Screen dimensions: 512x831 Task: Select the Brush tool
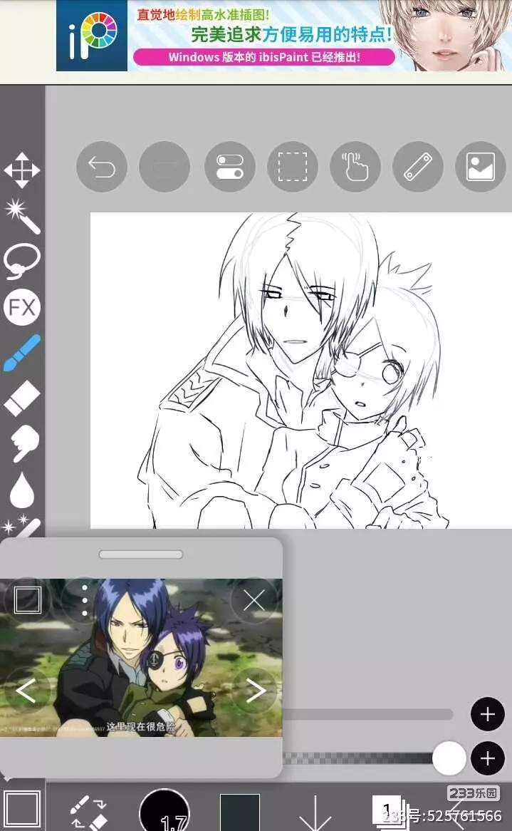(22, 353)
